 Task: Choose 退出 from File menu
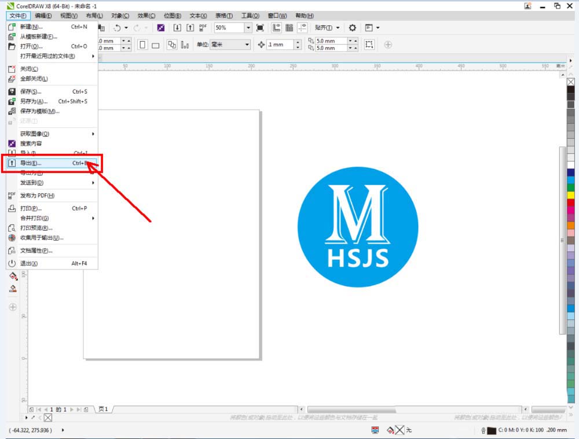click(52, 264)
